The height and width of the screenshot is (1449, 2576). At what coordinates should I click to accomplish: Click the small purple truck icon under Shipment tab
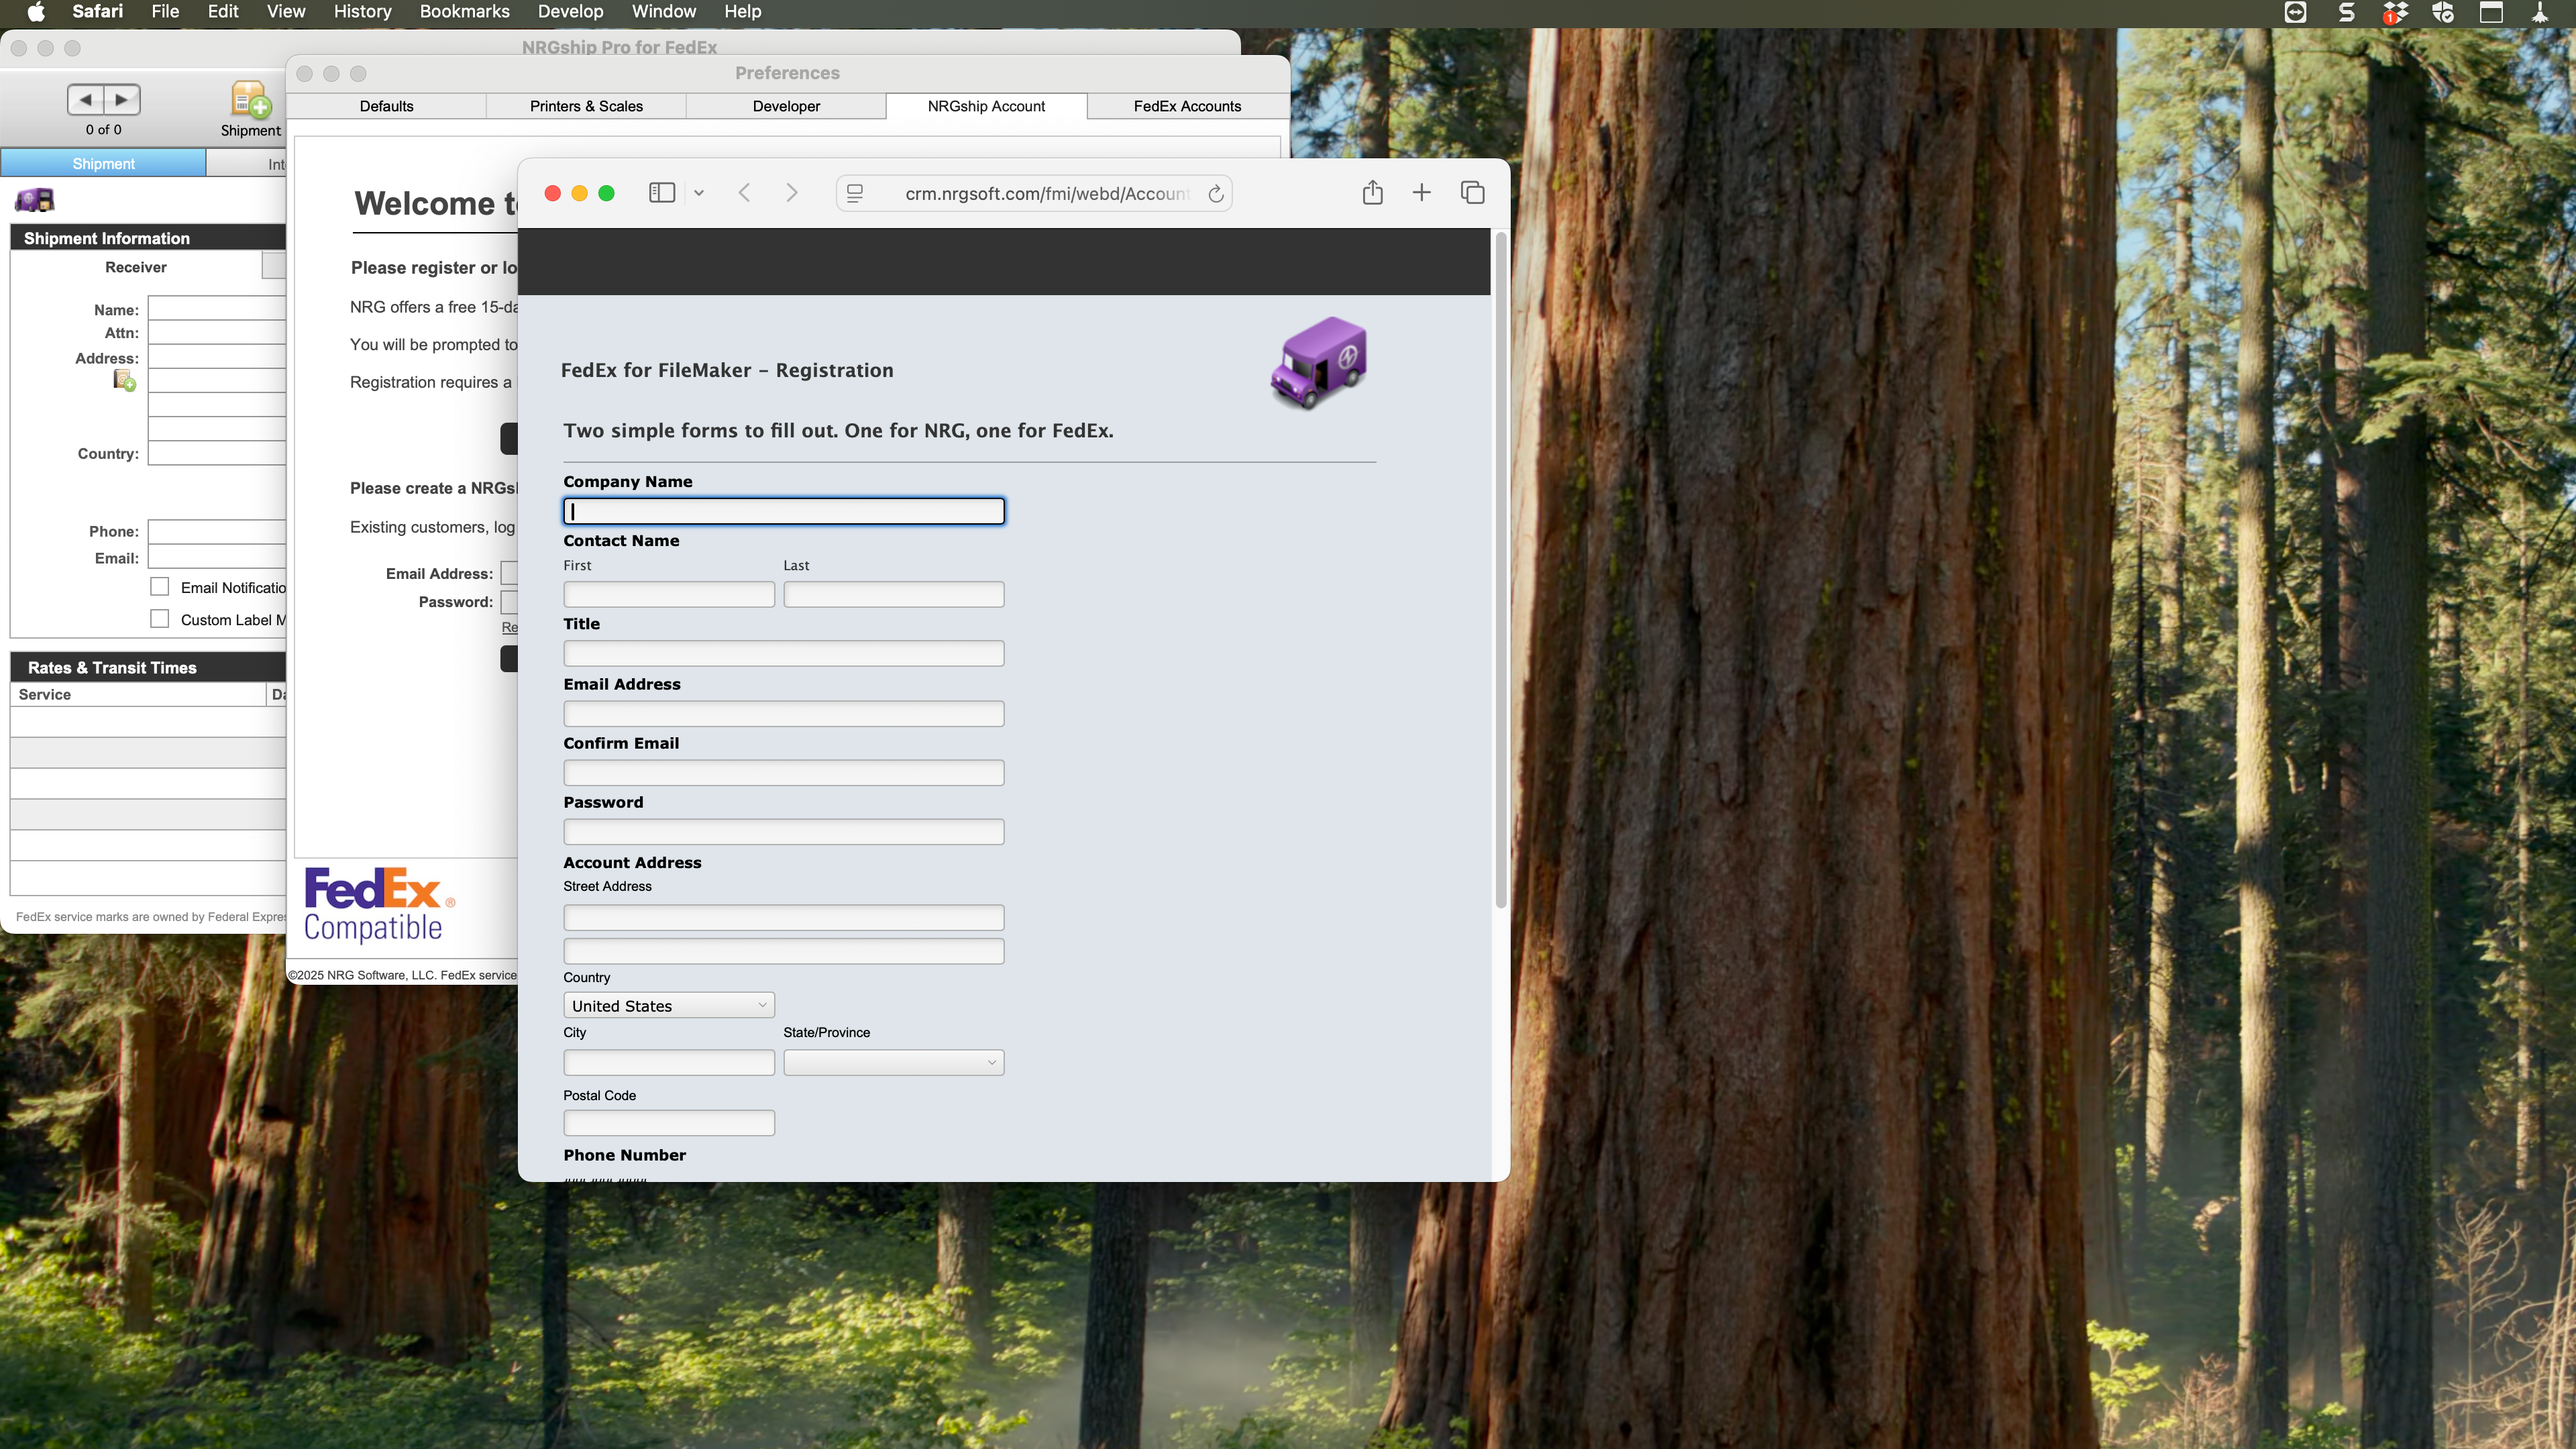(35, 200)
